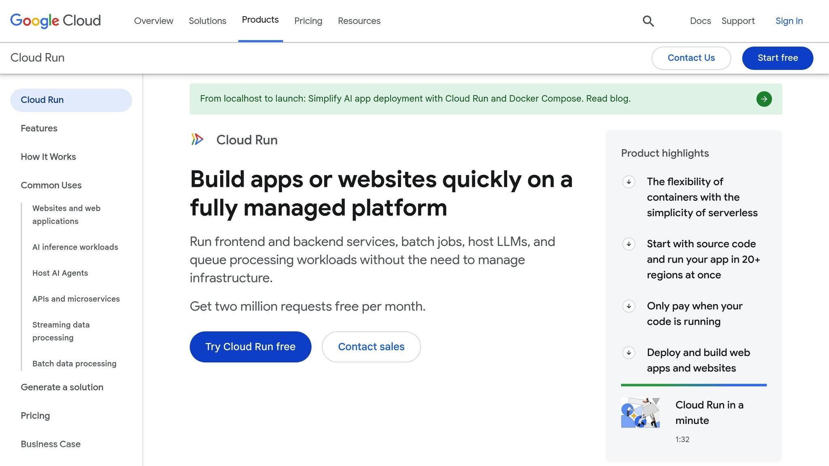
Task: Open Streaming data processing sidebar link
Action: 61,331
